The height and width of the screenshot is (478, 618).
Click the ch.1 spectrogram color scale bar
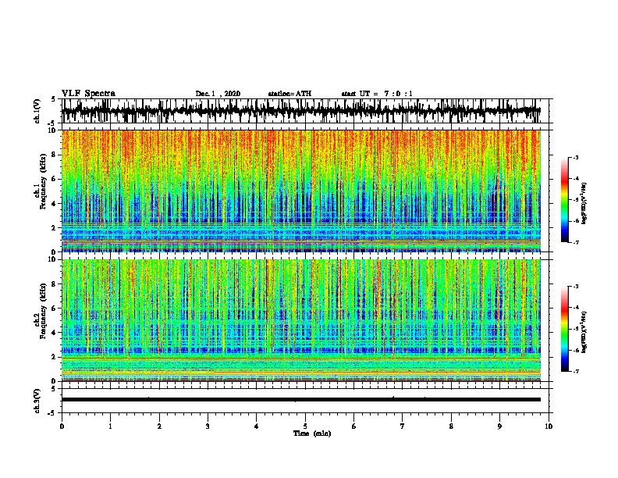coord(564,200)
